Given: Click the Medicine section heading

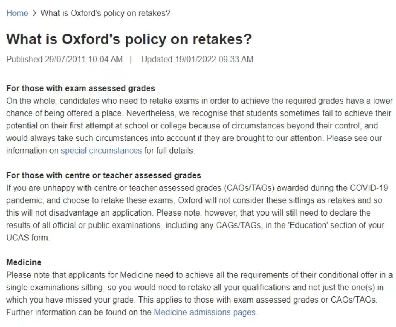Looking at the screenshot, I should coord(24,262).
